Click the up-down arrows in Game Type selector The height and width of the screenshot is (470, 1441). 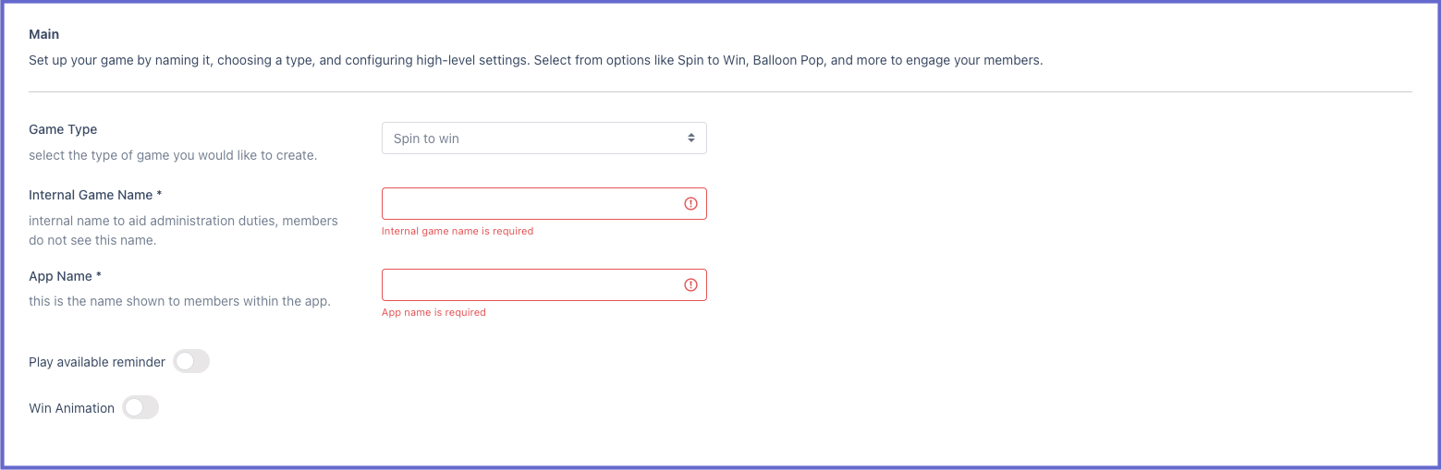(x=690, y=139)
